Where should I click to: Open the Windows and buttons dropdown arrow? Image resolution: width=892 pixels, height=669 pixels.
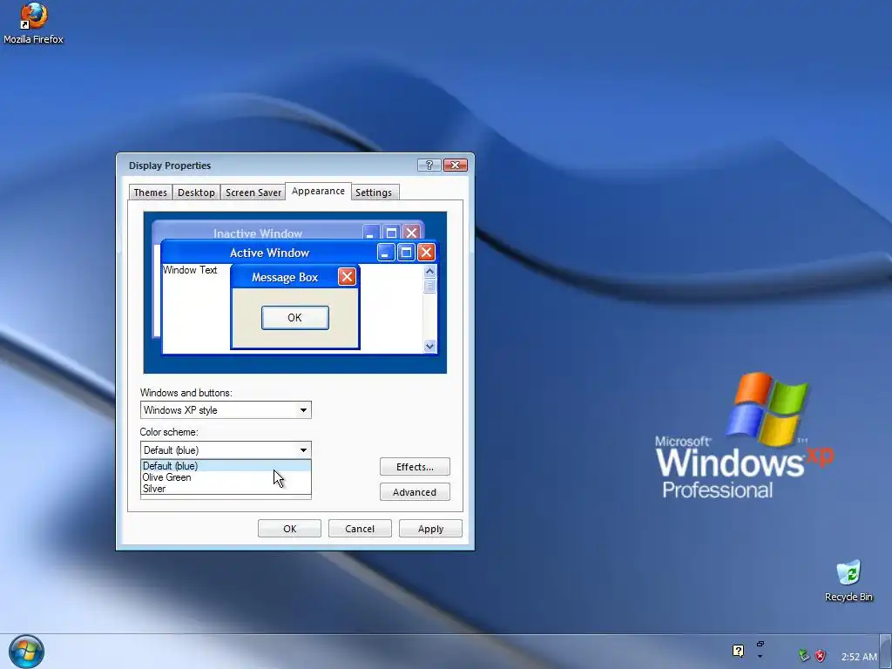tap(303, 410)
